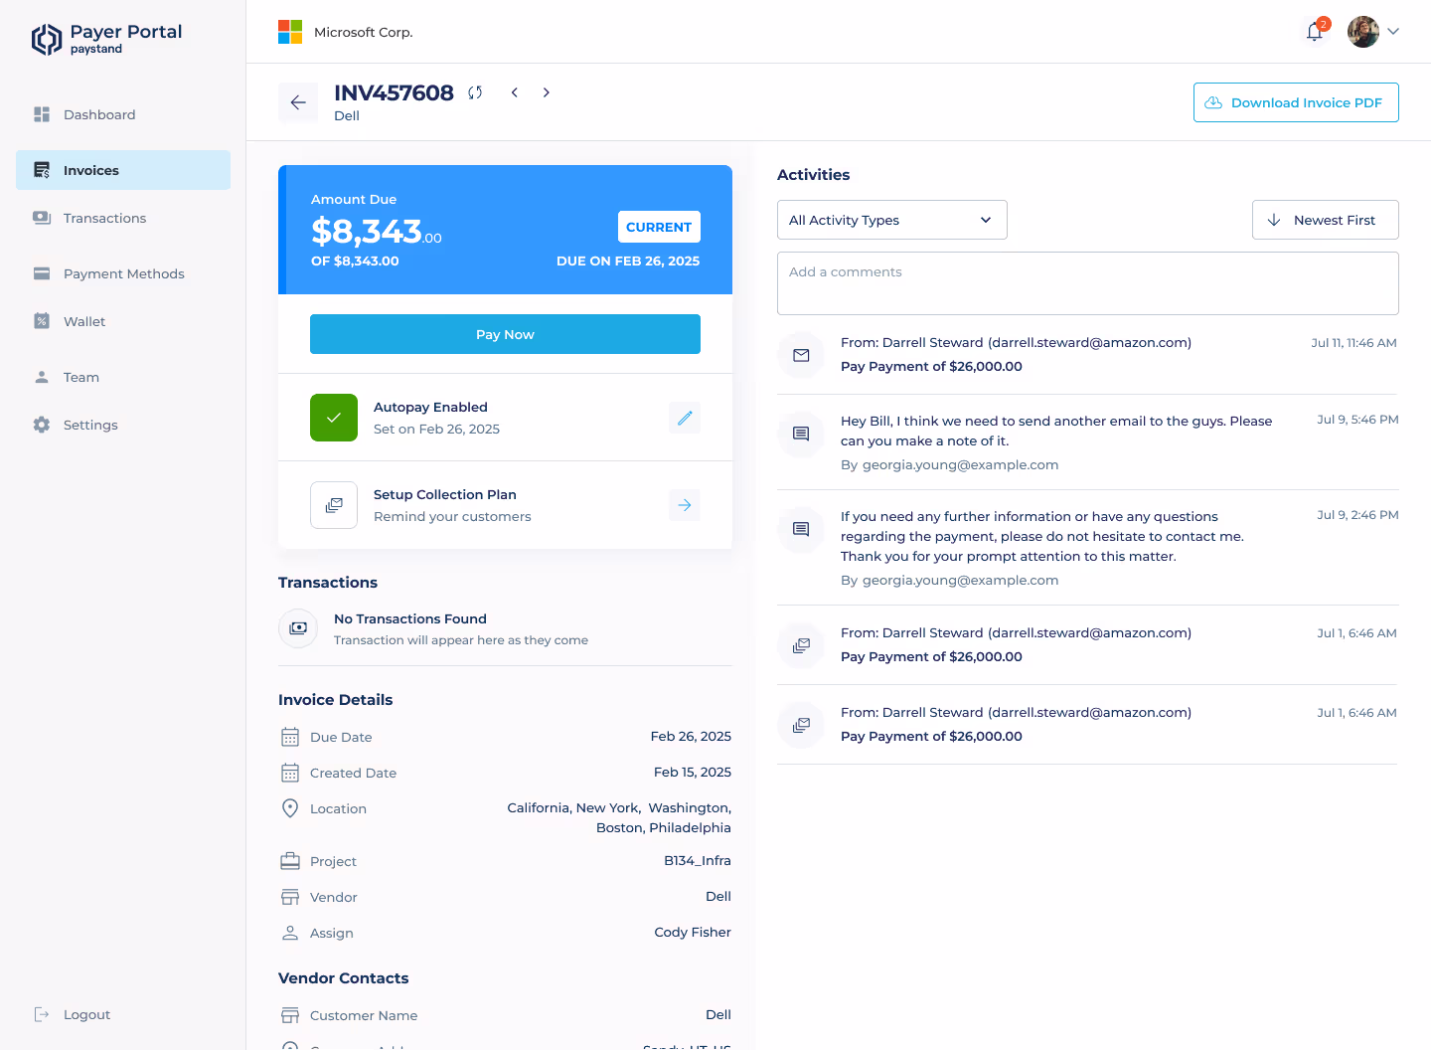The width and height of the screenshot is (1431, 1050).
Task: Click the Add a comments field
Action: point(1088,283)
